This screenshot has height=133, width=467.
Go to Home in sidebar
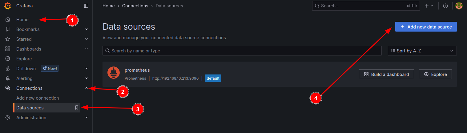tap(22, 20)
